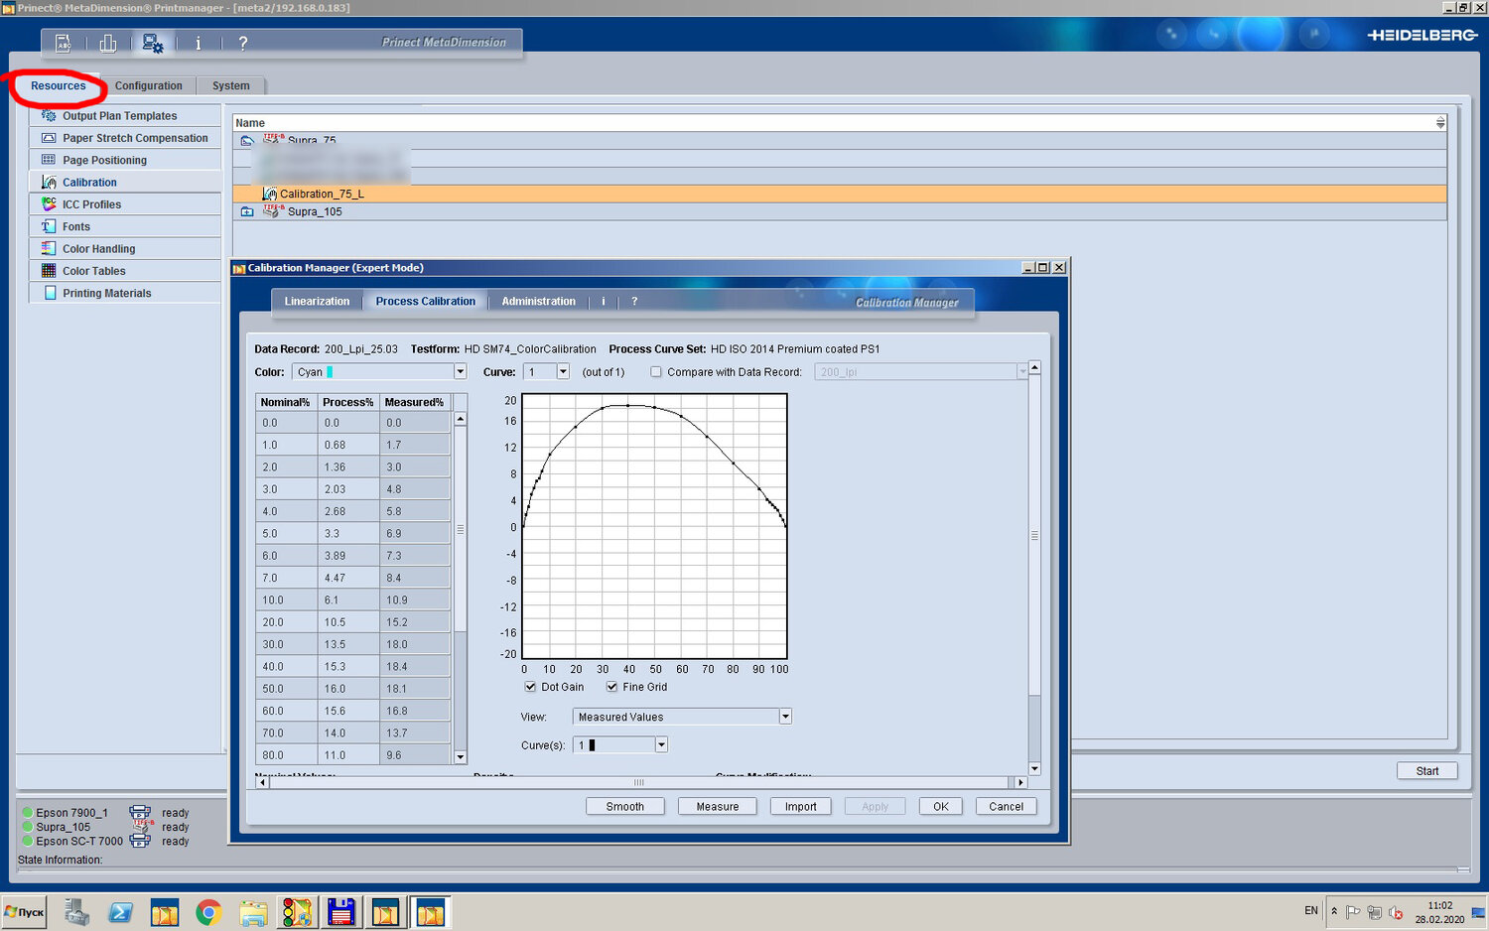Open the job list document toolbar icon
The width and height of the screenshot is (1489, 931).
(x=63, y=43)
